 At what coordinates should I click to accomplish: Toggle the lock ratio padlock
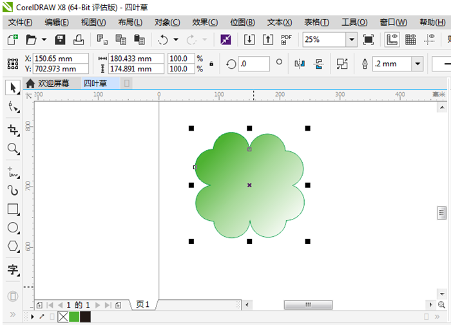(x=211, y=64)
